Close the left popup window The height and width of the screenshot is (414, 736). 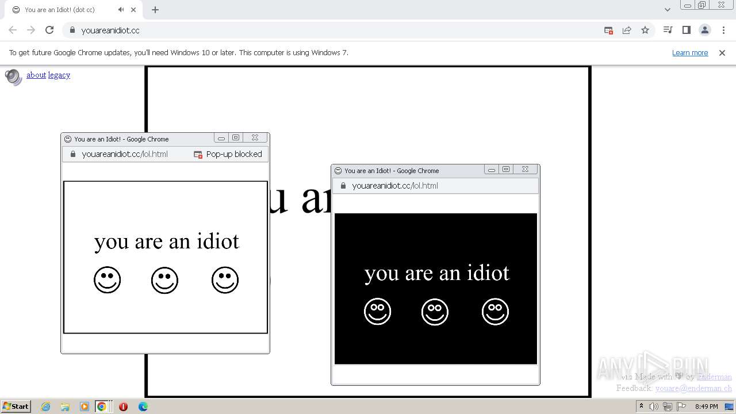(x=255, y=138)
